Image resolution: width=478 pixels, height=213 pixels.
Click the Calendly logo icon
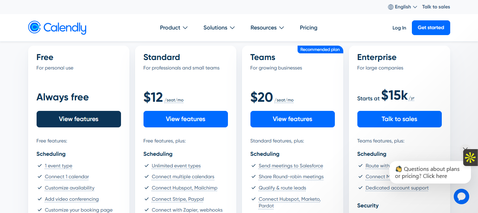34,27
